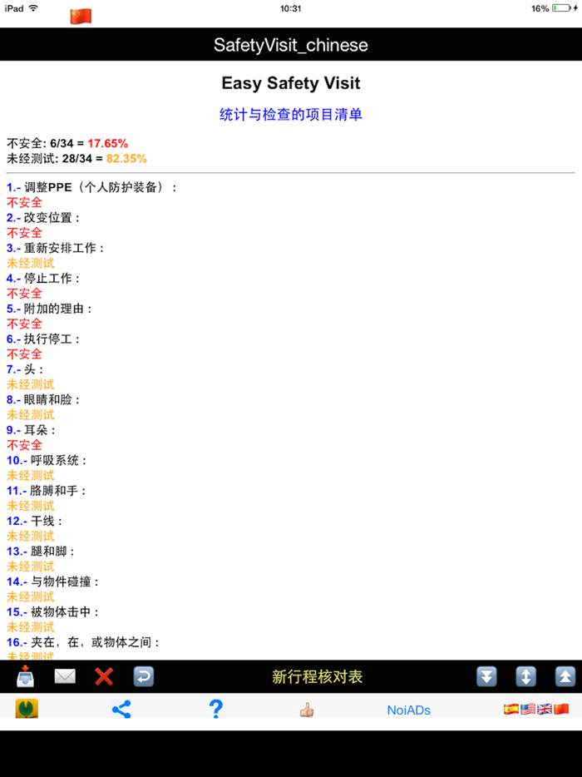
Task: Select item 4 停止工作
Action: pos(43,279)
